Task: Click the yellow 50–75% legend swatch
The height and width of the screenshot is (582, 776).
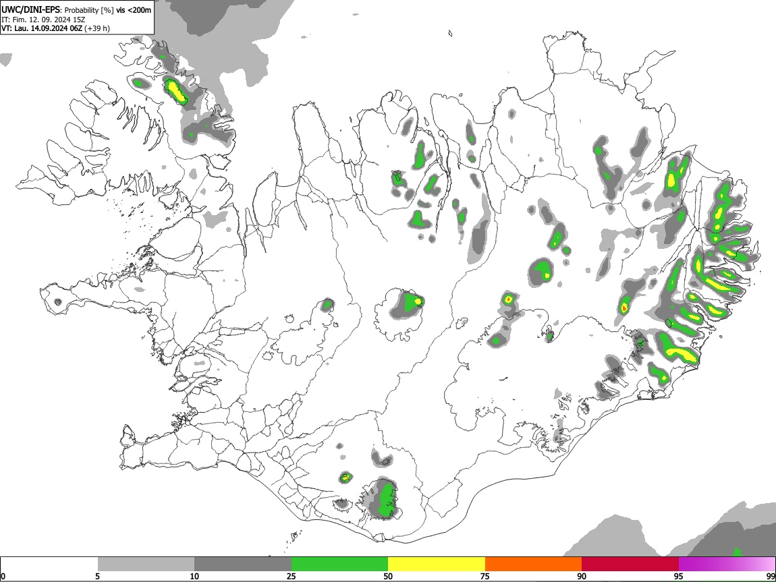Action: [x=437, y=564]
